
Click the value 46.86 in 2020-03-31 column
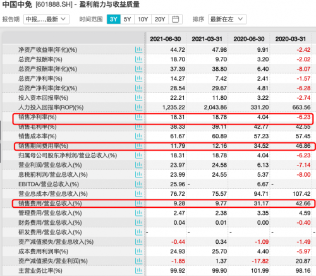tap(303, 146)
